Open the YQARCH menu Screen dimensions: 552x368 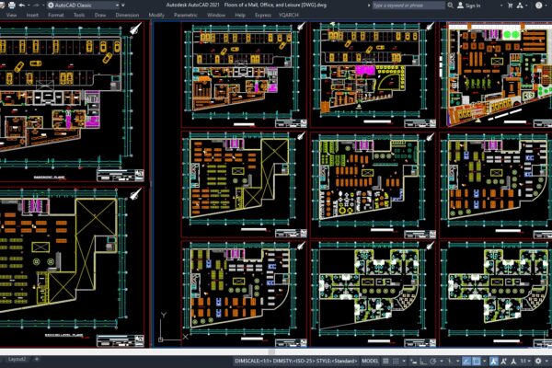(x=289, y=15)
